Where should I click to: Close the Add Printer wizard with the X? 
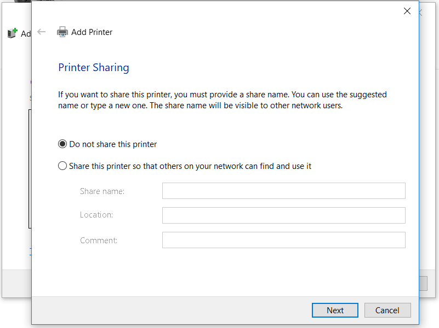coord(407,10)
